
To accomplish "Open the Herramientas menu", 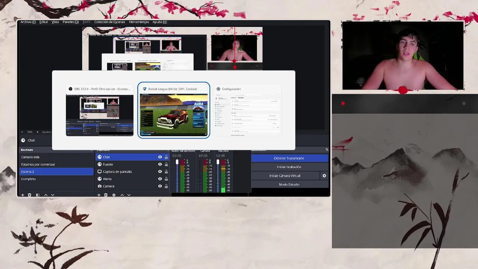I will (x=139, y=22).
